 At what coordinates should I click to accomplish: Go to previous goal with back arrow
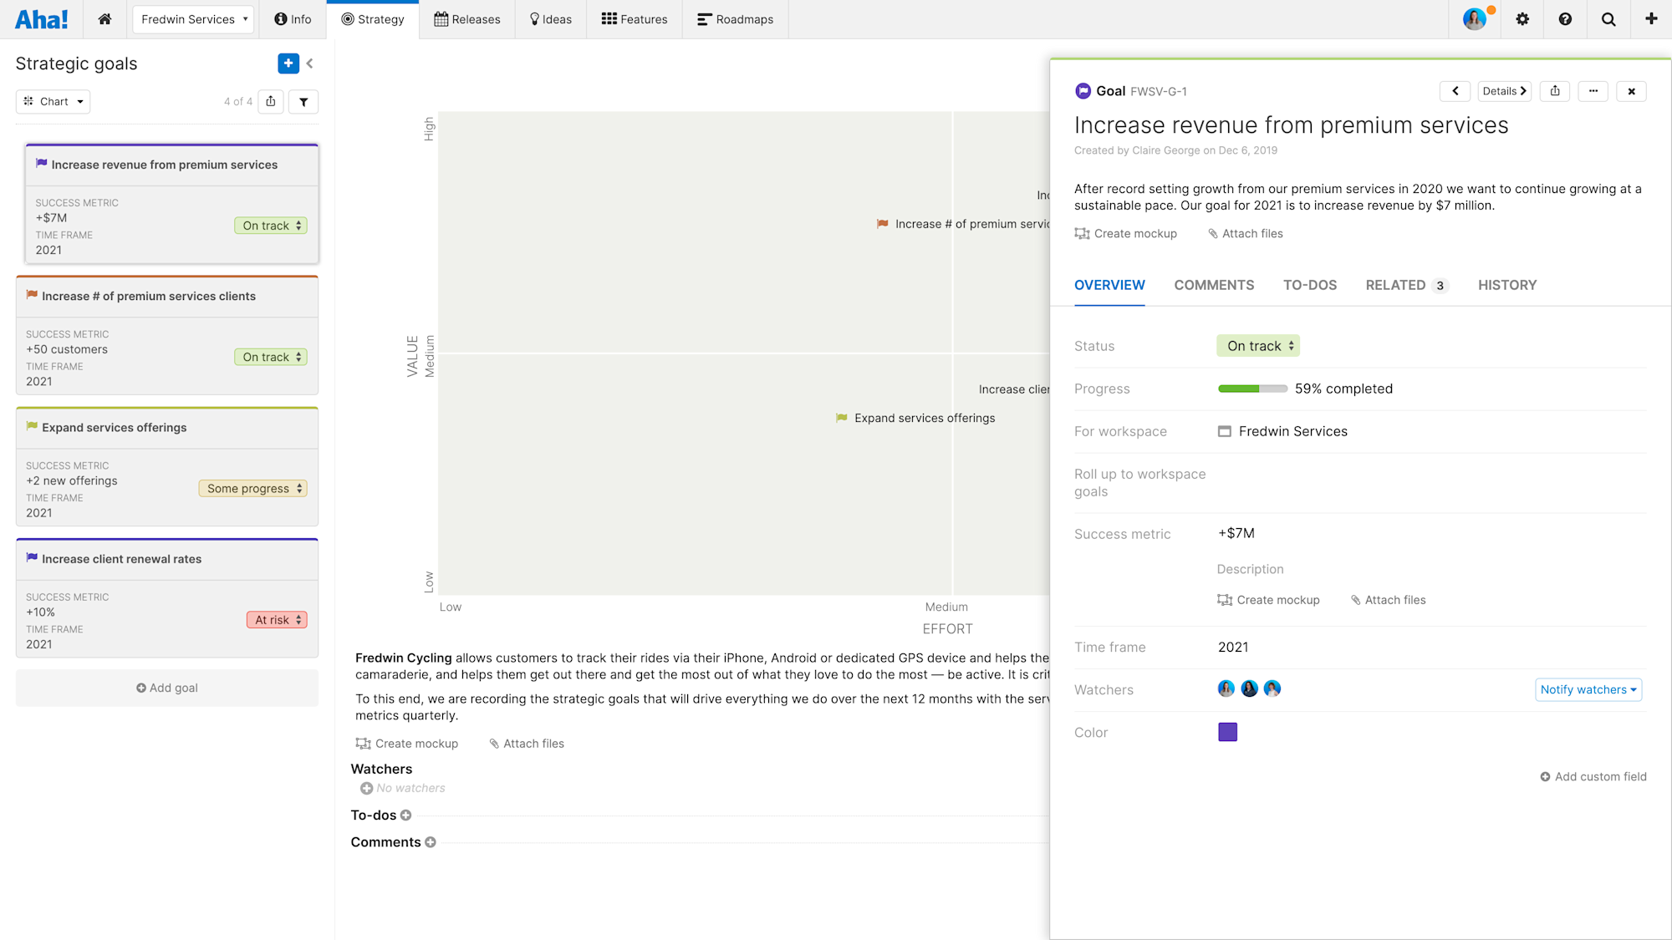pos(1455,91)
